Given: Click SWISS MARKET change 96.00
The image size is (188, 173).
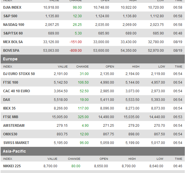Looking at the screenshot, I should pyautogui.click(x=84, y=143).
